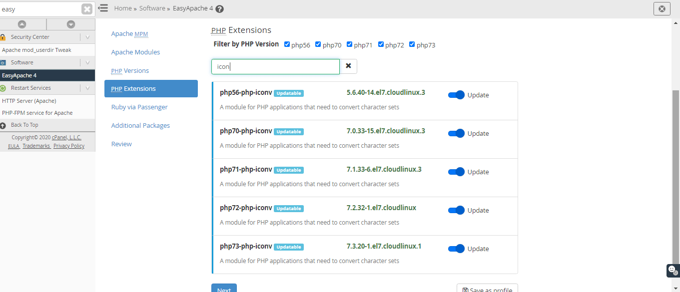
Task: Open help using the question mark icon
Action: [218, 8]
